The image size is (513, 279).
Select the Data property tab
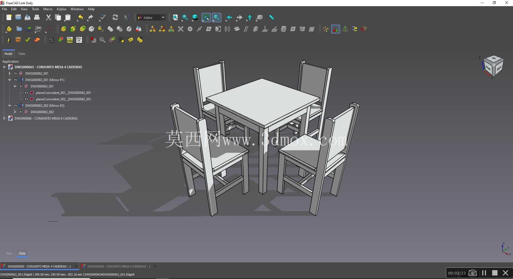click(x=22, y=253)
